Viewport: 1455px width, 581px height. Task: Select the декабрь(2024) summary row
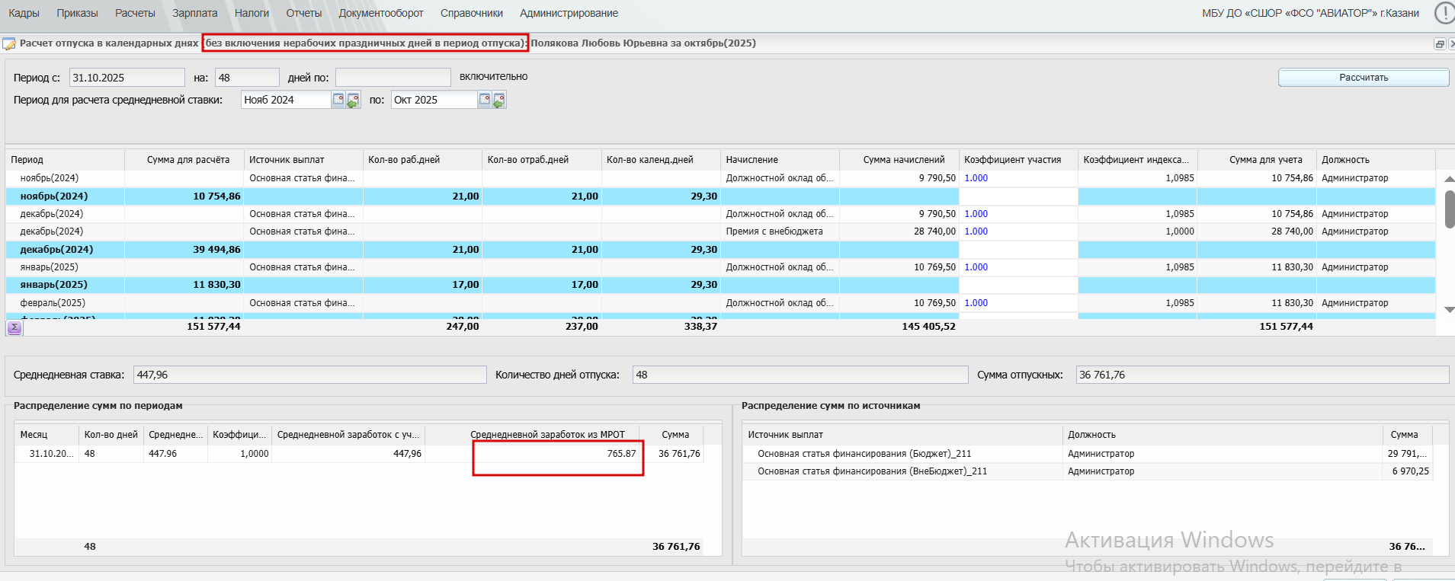point(57,250)
